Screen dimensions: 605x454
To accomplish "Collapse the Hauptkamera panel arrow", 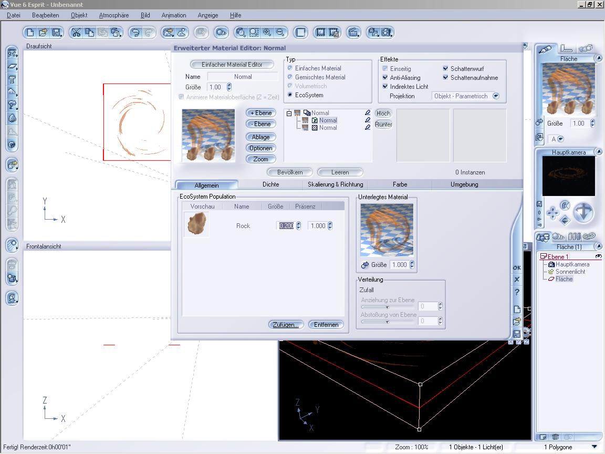I will (599, 152).
